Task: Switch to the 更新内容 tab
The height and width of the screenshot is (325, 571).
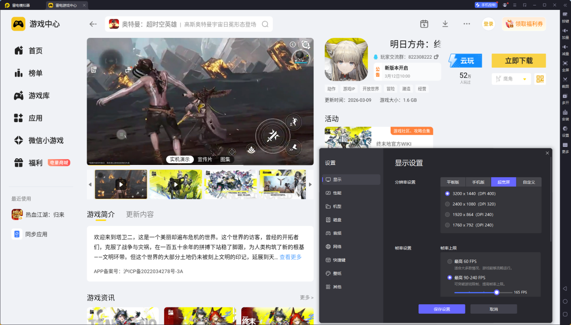Action: click(x=140, y=214)
